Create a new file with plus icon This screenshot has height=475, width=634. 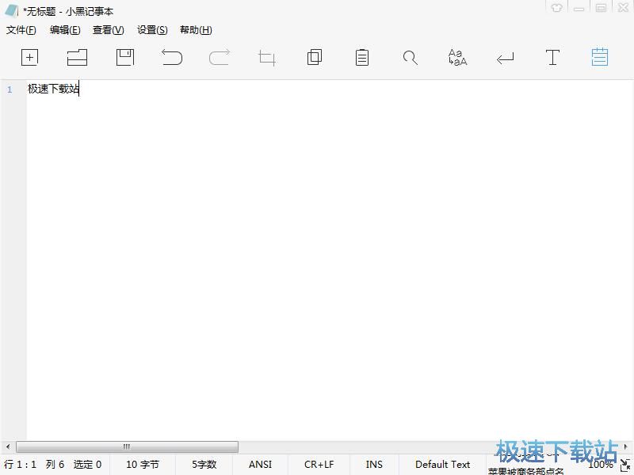click(x=29, y=57)
